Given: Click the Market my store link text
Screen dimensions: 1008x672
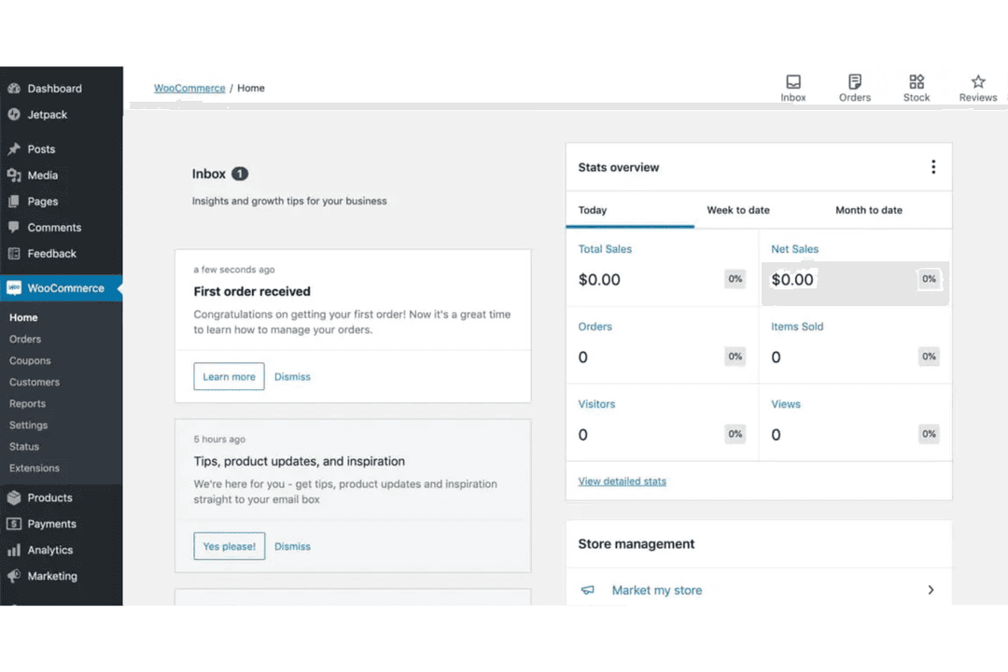Looking at the screenshot, I should tap(656, 590).
